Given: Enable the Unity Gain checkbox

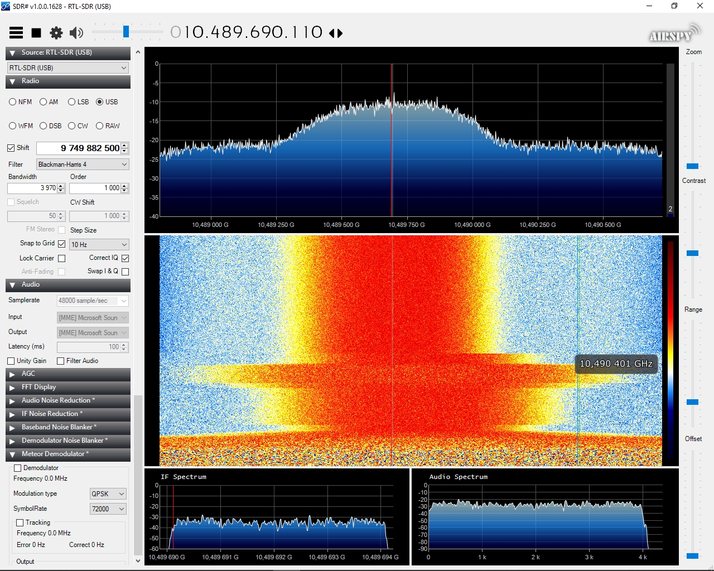Looking at the screenshot, I should 11,361.
